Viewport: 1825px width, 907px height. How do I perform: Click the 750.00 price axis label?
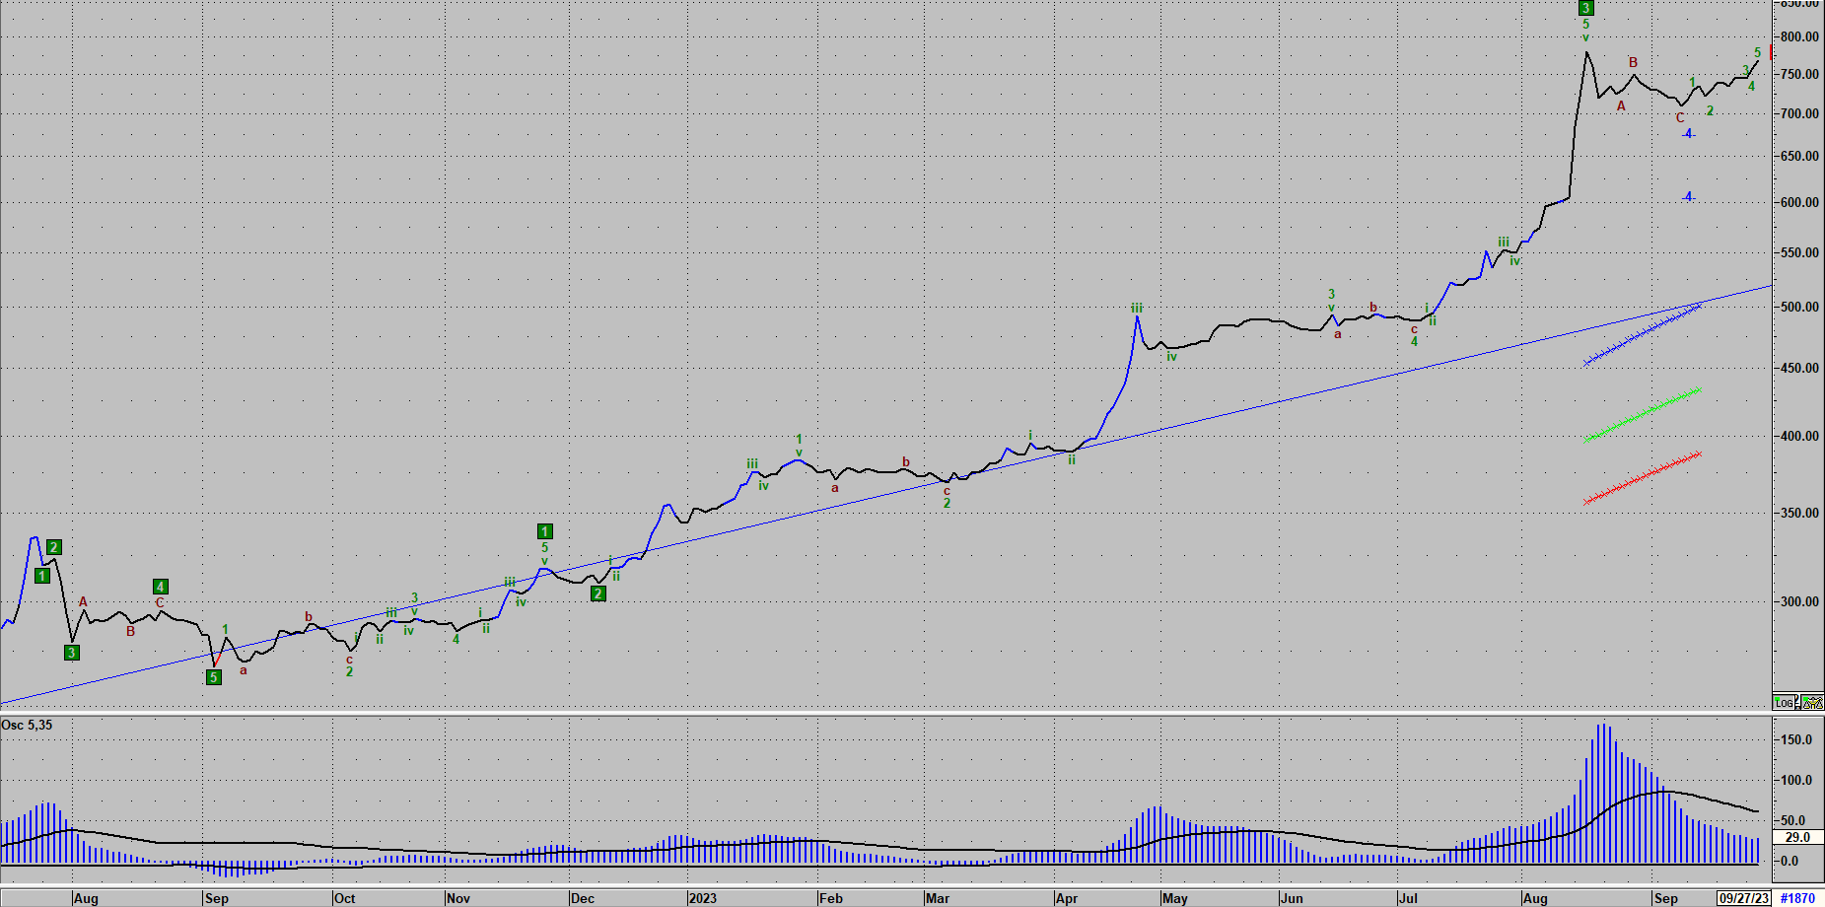coord(1799,75)
